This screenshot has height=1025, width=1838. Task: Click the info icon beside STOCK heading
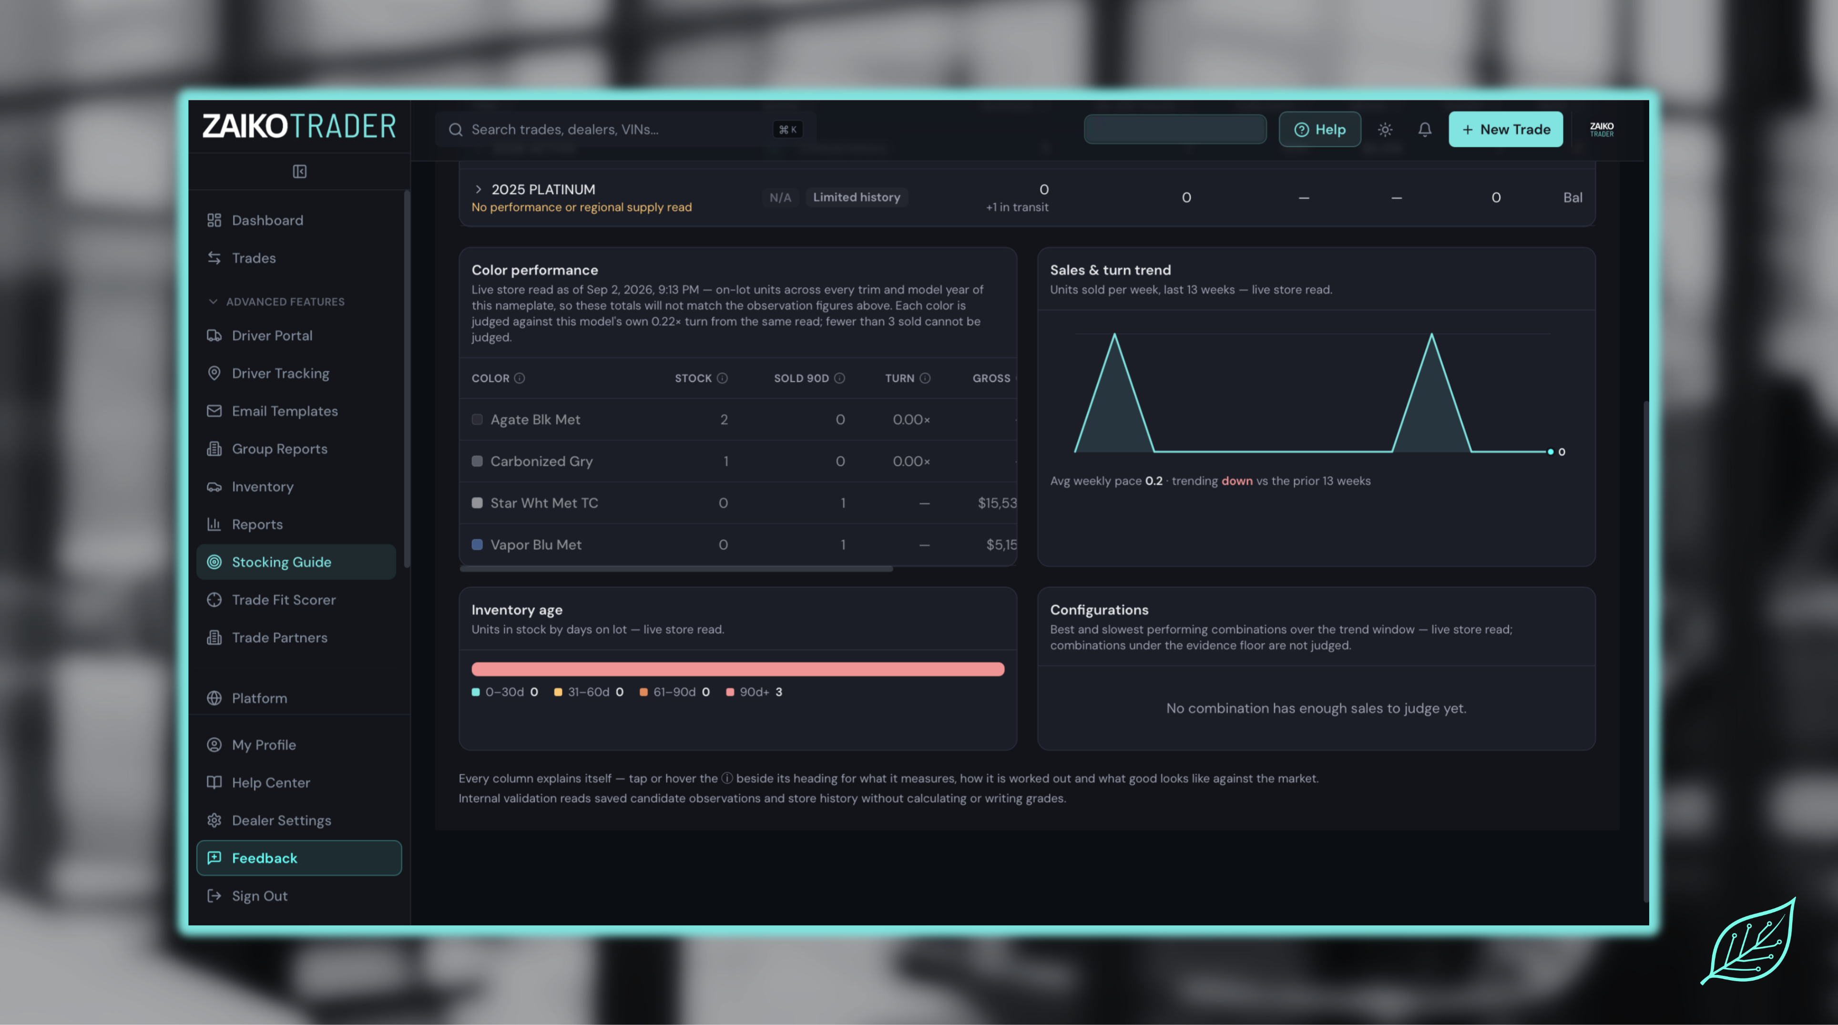coord(722,379)
